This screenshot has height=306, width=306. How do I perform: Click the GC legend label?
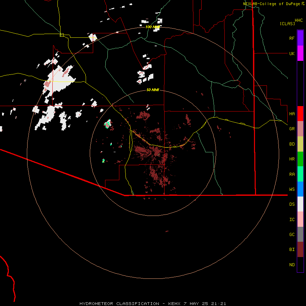click(x=292, y=235)
